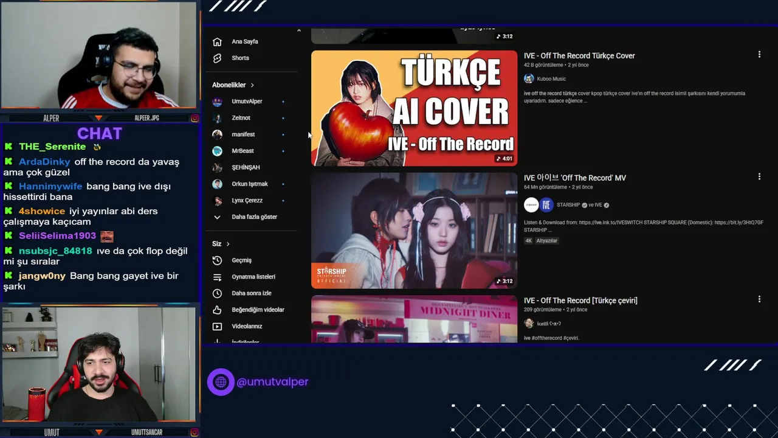Open Orkun Işıtmak channel avatar
This screenshot has height=438, width=778.
pyautogui.click(x=217, y=184)
